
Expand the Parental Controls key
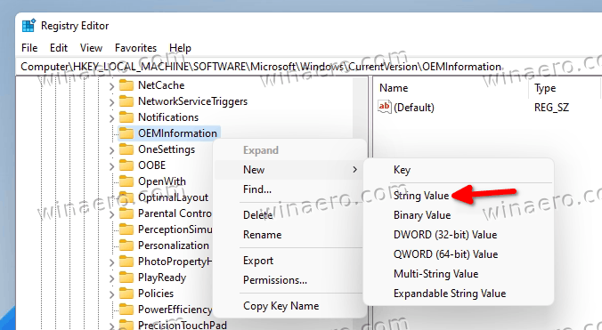(111, 214)
